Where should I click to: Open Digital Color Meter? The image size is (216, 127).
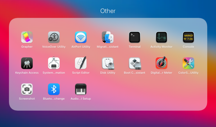pos(161,63)
